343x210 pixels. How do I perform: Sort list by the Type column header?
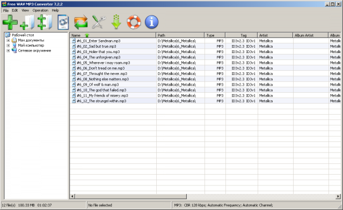click(x=215, y=35)
